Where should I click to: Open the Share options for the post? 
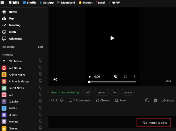tap(168, 100)
